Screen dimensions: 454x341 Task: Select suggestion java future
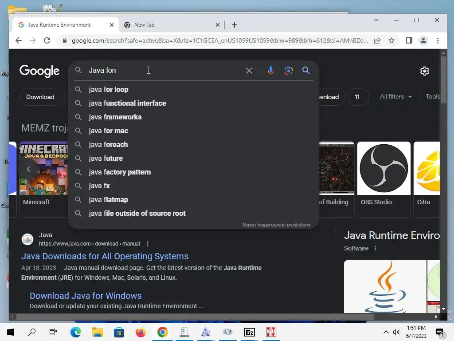(x=193, y=159)
